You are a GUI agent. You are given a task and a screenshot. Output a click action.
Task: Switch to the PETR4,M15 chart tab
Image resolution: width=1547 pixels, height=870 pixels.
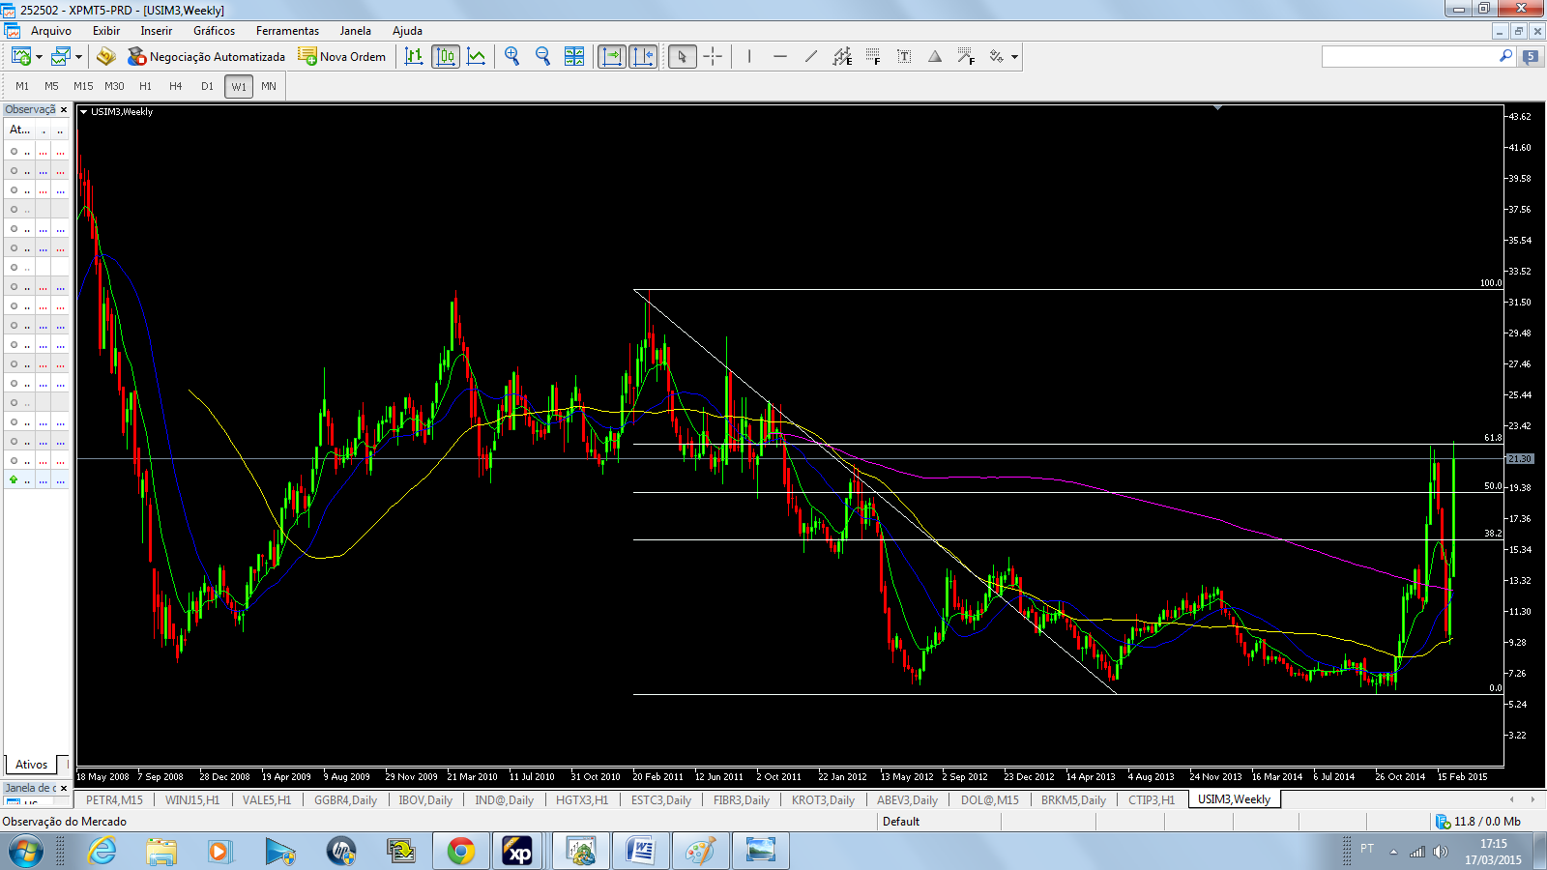pyautogui.click(x=114, y=799)
